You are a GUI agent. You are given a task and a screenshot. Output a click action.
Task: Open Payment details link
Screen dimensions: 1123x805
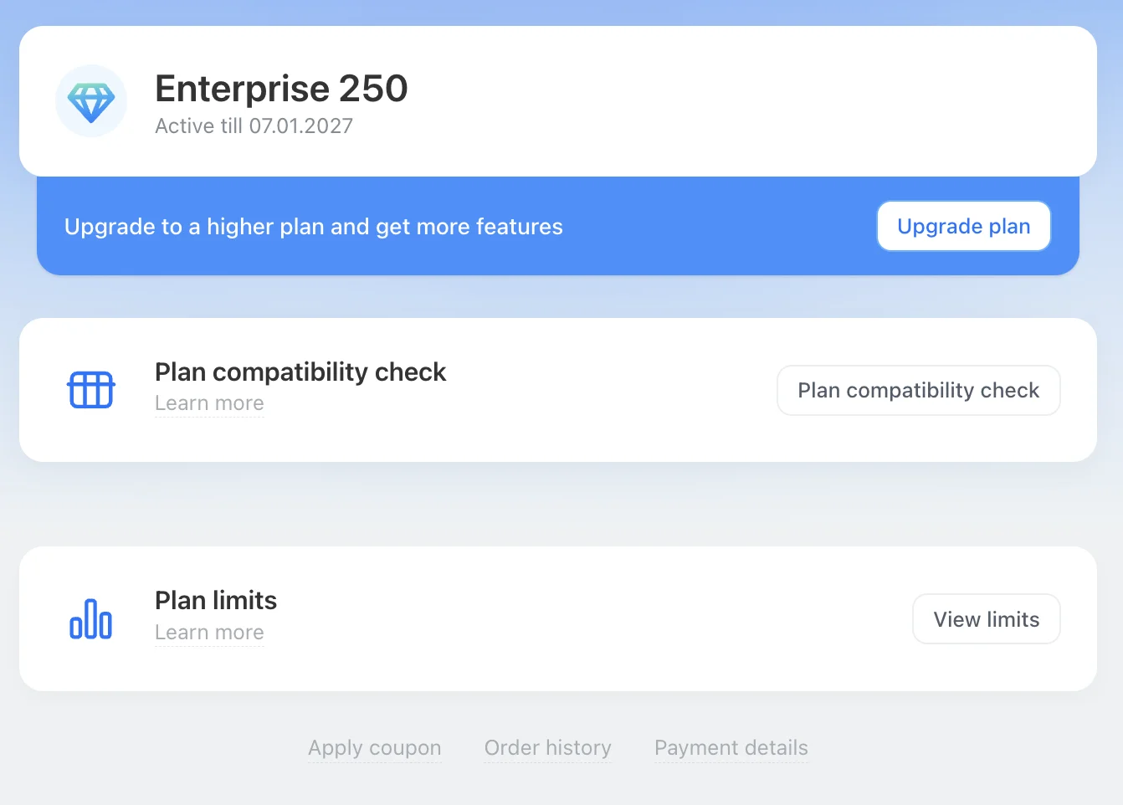731,747
